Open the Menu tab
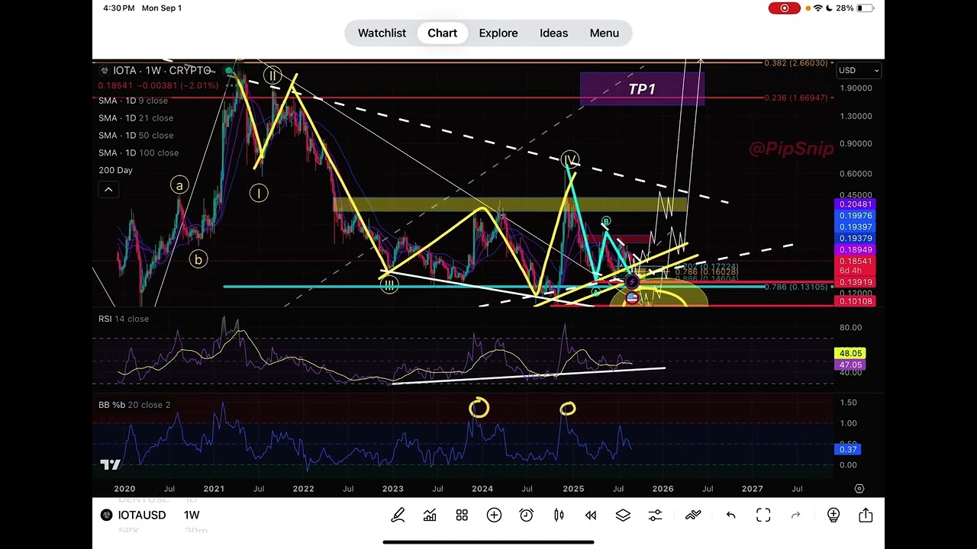977x549 pixels. coord(604,33)
